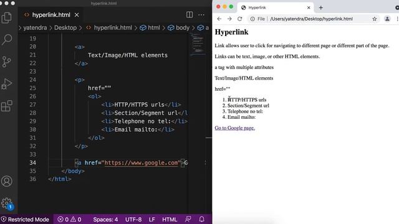399x224 pixels.
Task: Open the Chrome profile avatar
Action: [x=387, y=19]
